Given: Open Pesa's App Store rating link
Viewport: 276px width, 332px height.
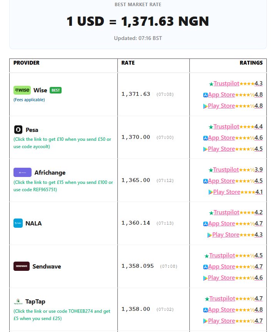Looking at the screenshot, I should (x=221, y=138).
